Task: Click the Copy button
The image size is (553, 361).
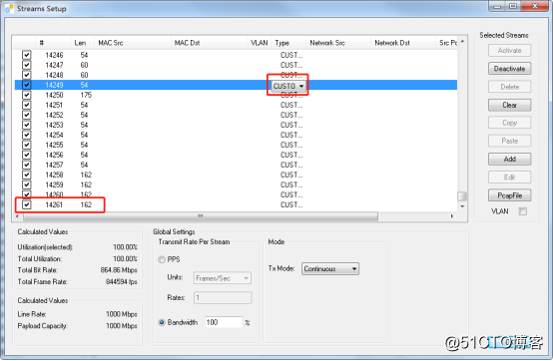Action: [x=509, y=123]
